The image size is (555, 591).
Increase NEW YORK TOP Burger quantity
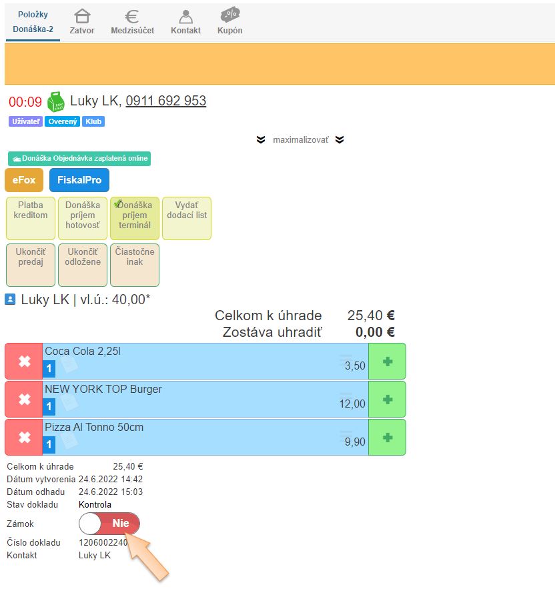coord(387,400)
